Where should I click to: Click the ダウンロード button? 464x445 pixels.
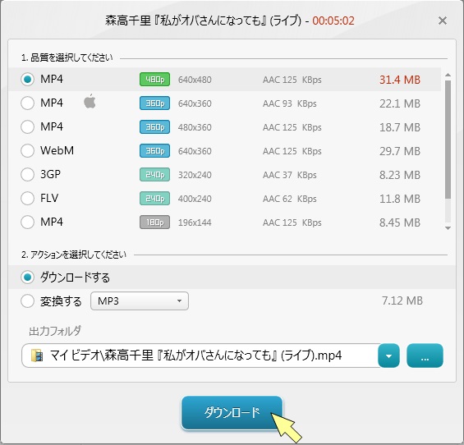coord(232,412)
